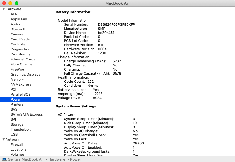235x162 pixels.
Task: Click Power in the bottom path bar
Action: click(x=76, y=159)
